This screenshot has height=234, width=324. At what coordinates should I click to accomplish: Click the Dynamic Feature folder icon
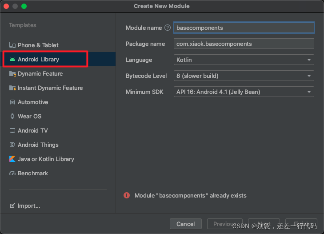12,74
